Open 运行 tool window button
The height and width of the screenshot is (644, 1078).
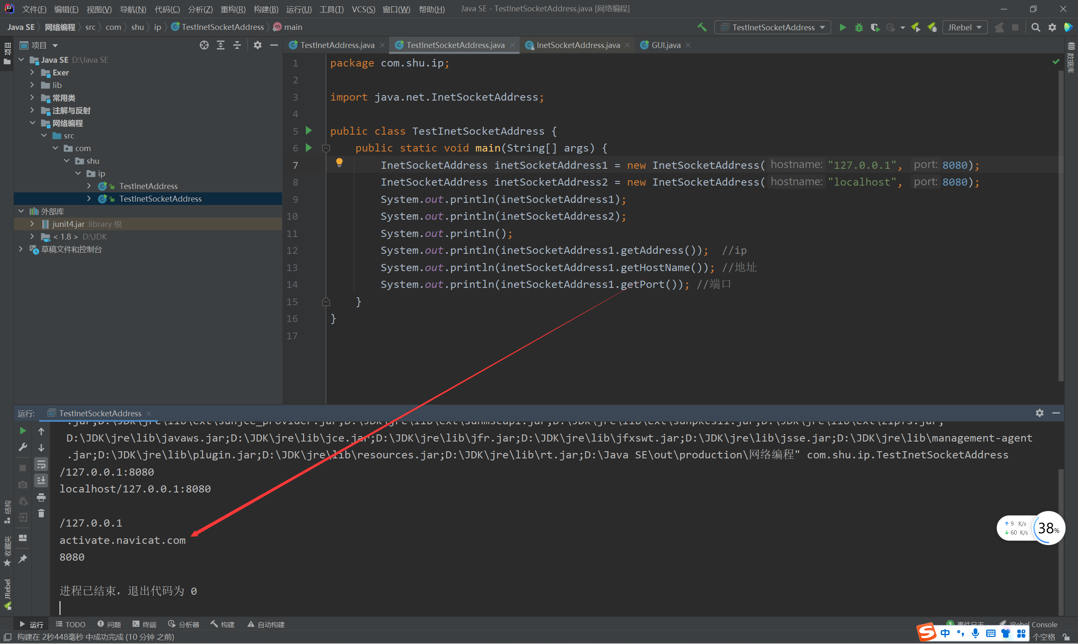tap(31, 624)
